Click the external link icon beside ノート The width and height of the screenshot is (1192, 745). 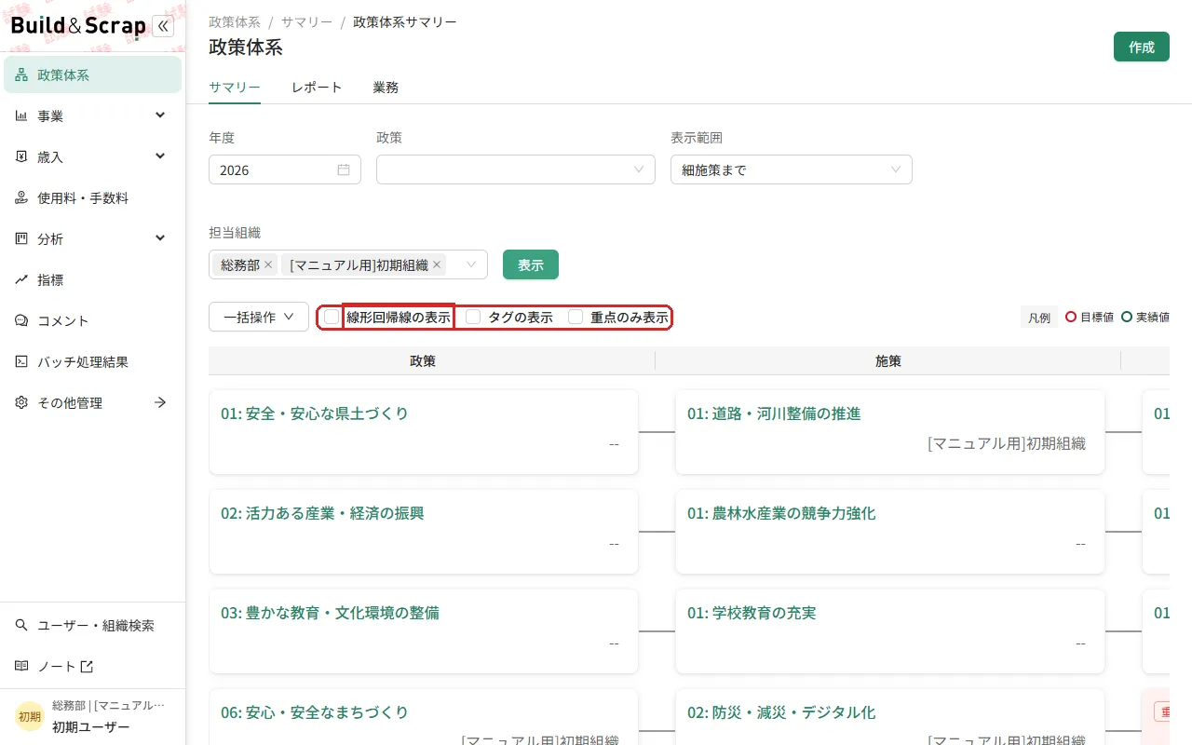click(87, 667)
